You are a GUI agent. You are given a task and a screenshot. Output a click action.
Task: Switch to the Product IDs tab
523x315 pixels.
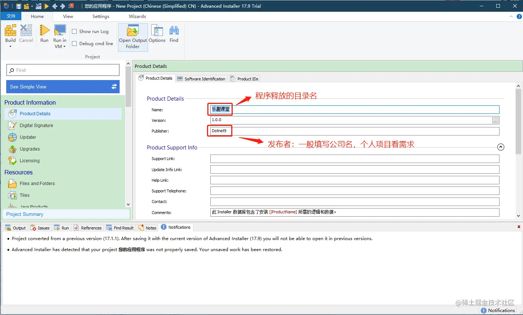pos(244,79)
